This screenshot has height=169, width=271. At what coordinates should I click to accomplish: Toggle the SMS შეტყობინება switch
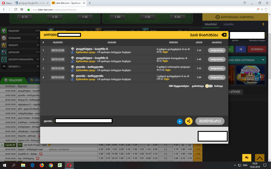coord(209,86)
